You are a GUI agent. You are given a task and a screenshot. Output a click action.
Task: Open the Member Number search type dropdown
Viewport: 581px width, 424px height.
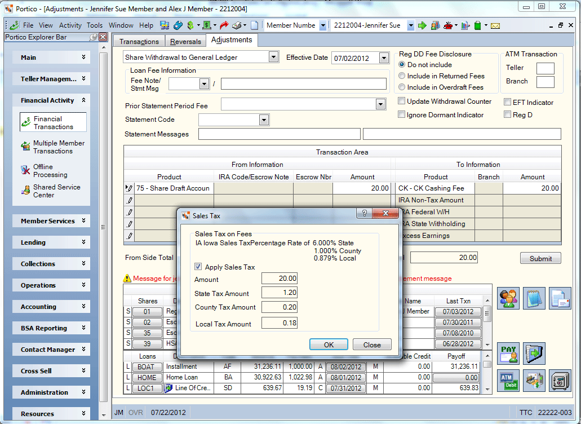pyautogui.click(x=323, y=25)
